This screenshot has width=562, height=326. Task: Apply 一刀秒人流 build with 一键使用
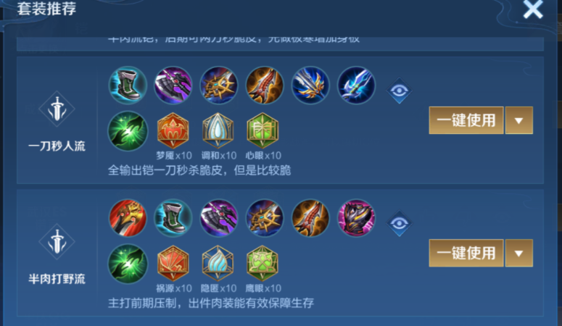466,120
